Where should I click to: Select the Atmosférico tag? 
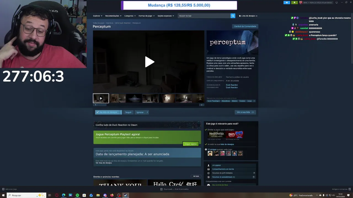coord(226,101)
